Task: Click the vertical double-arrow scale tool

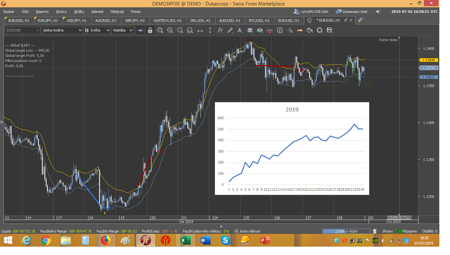Action: coord(210,30)
